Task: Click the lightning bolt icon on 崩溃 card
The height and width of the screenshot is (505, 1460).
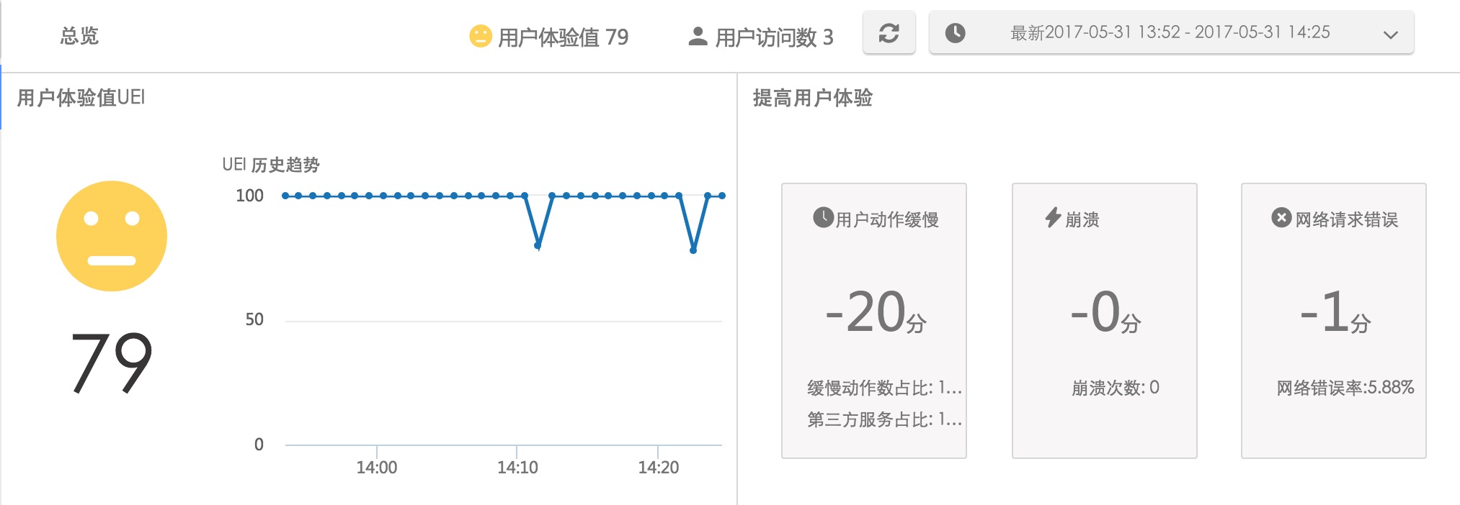Action: click(1053, 217)
